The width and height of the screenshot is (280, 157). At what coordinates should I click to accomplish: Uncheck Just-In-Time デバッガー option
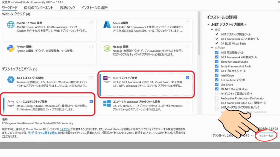(217, 80)
